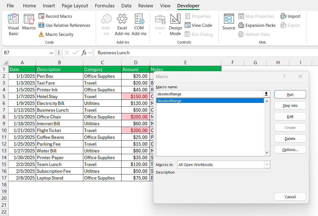Toggle Design Mode
Viewport: 318px width, 216px height.
(x=175, y=25)
